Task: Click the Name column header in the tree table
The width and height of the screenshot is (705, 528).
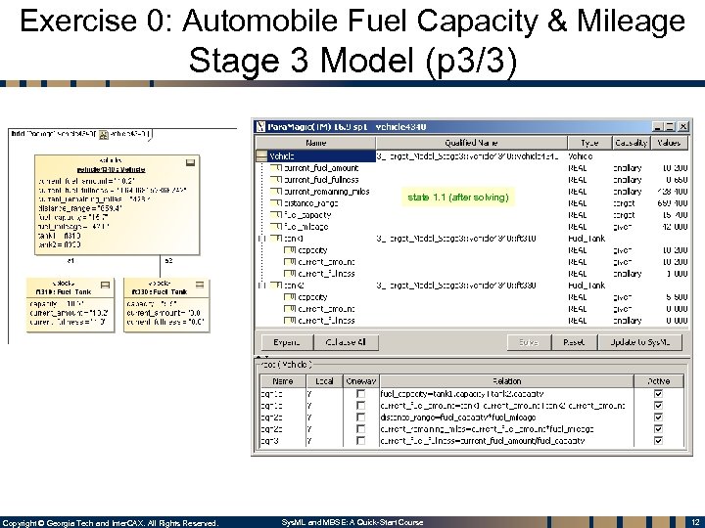Action: coord(315,143)
